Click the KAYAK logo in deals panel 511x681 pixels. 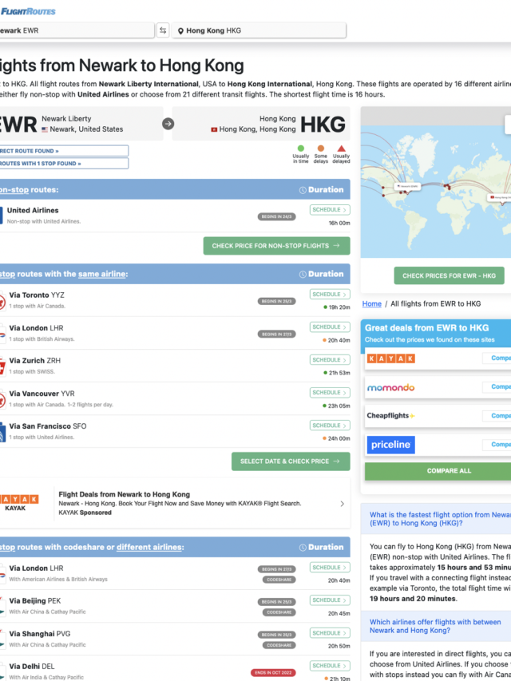[x=391, y=358]
